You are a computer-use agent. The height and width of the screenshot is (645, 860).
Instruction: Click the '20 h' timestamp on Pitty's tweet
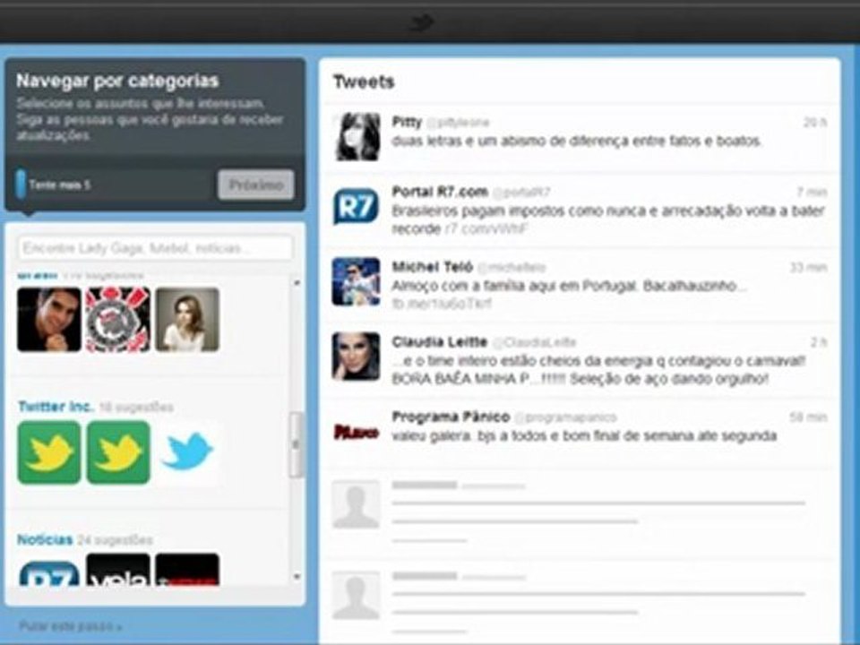815,123
